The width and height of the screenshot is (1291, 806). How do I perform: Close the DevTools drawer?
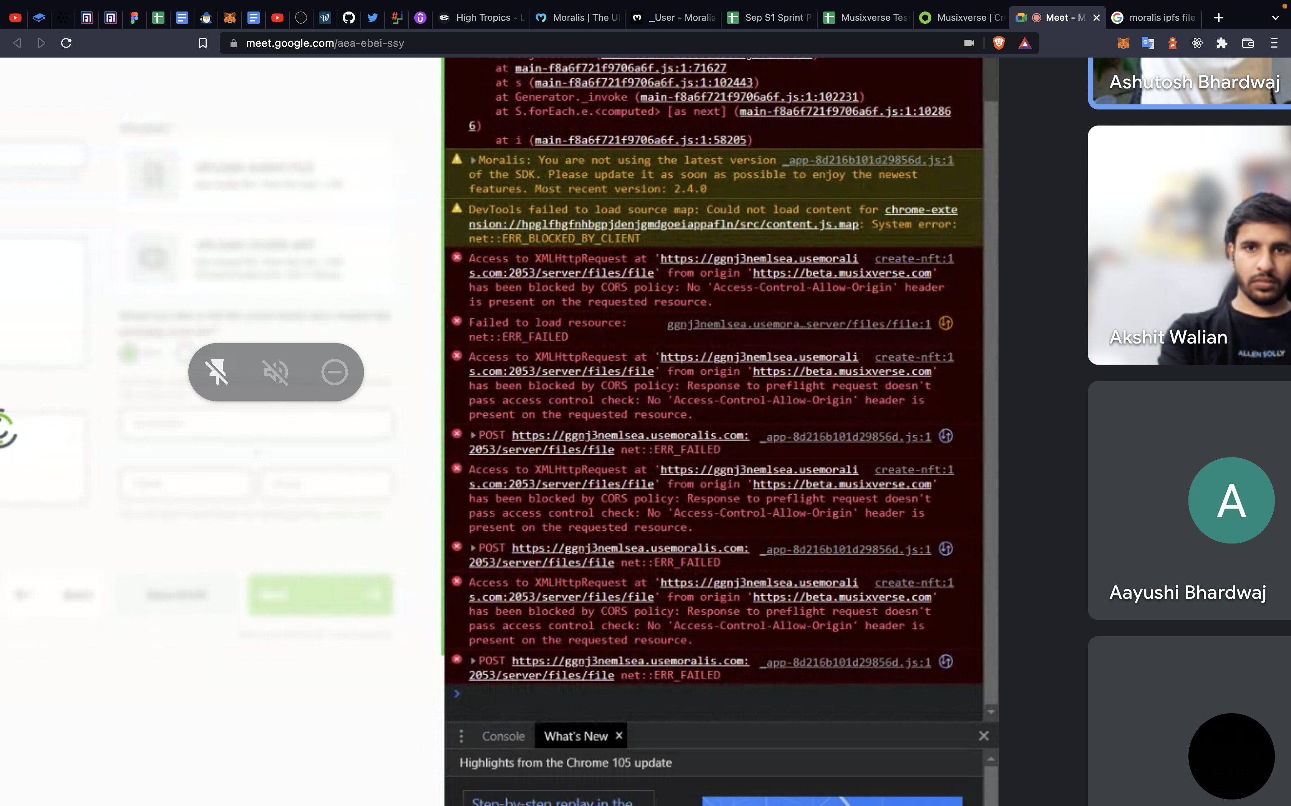(x=984, y=736)
